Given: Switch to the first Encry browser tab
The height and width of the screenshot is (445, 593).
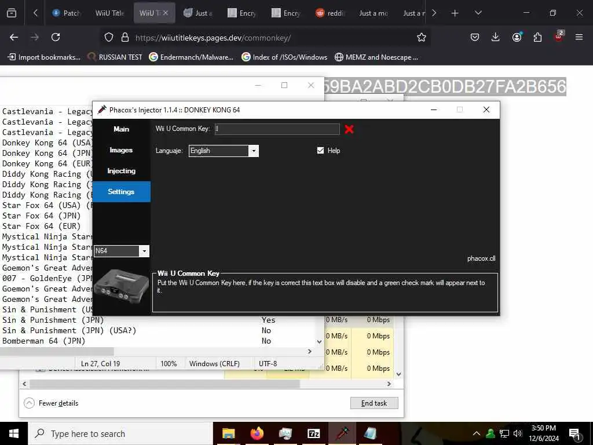Looking at the screenshot, I should pyautogui.click(x=242, y=13).
